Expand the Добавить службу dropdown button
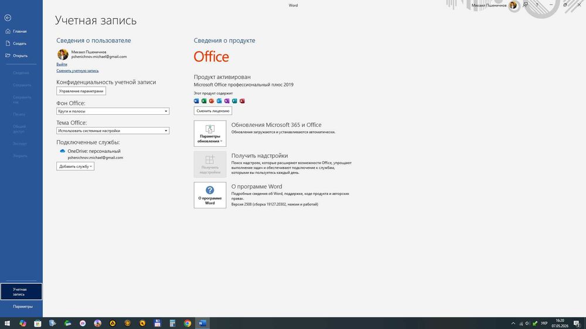 (75, 167)
